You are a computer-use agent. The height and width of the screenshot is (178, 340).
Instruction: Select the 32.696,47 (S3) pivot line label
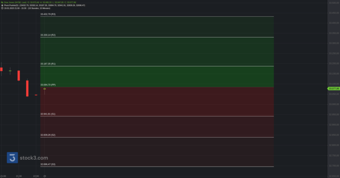(48, 164)
